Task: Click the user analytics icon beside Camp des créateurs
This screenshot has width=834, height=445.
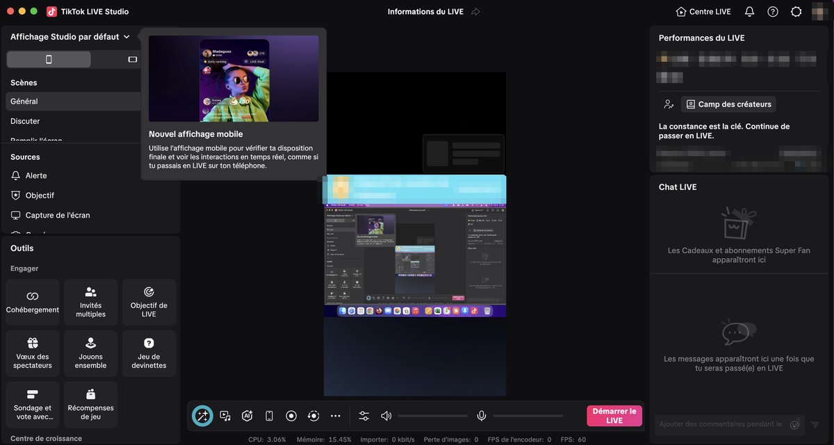Action: 669,104
